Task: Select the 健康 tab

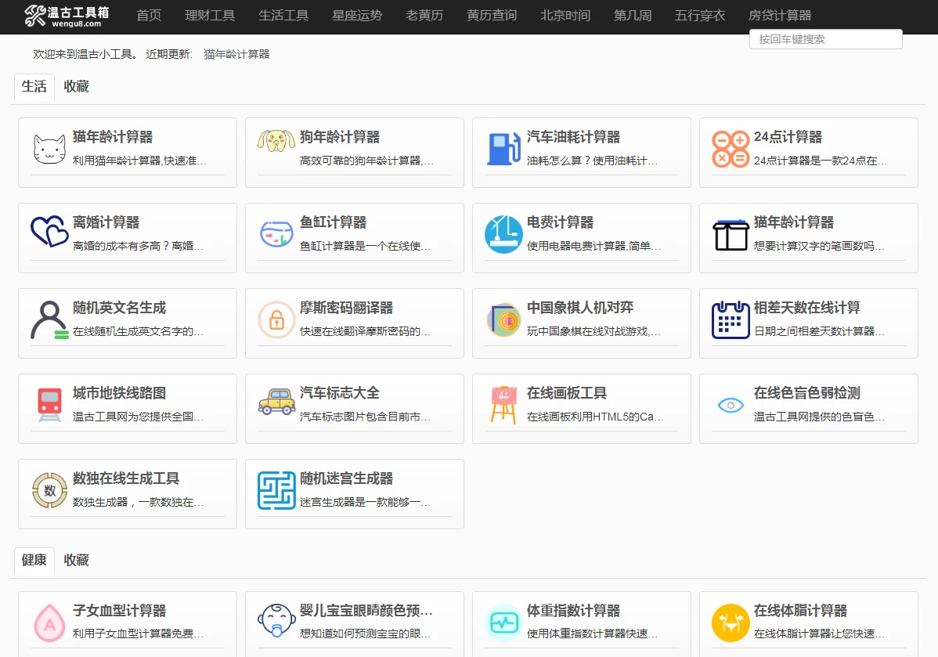Action: click(34, 561)
